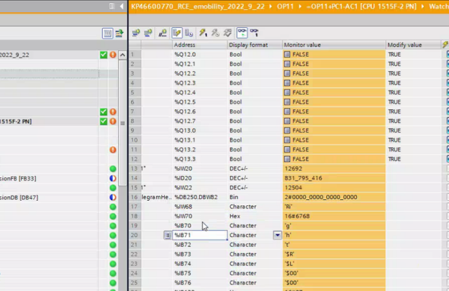Click operand selector icon beside %IB71 field
449x291 pixels.
point(167,235)
